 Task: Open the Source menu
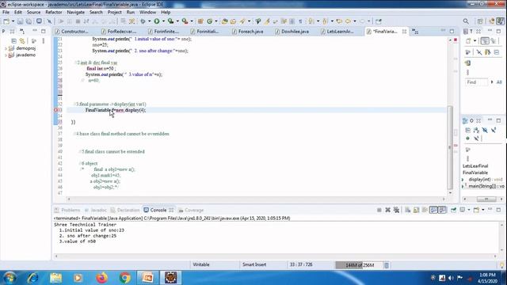[33, 13]
